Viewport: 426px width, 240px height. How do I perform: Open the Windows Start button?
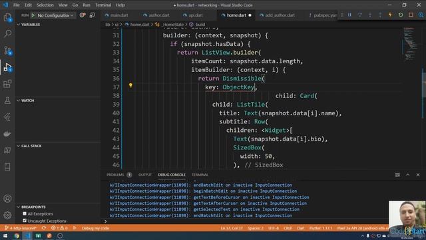(x=5, y=235)
